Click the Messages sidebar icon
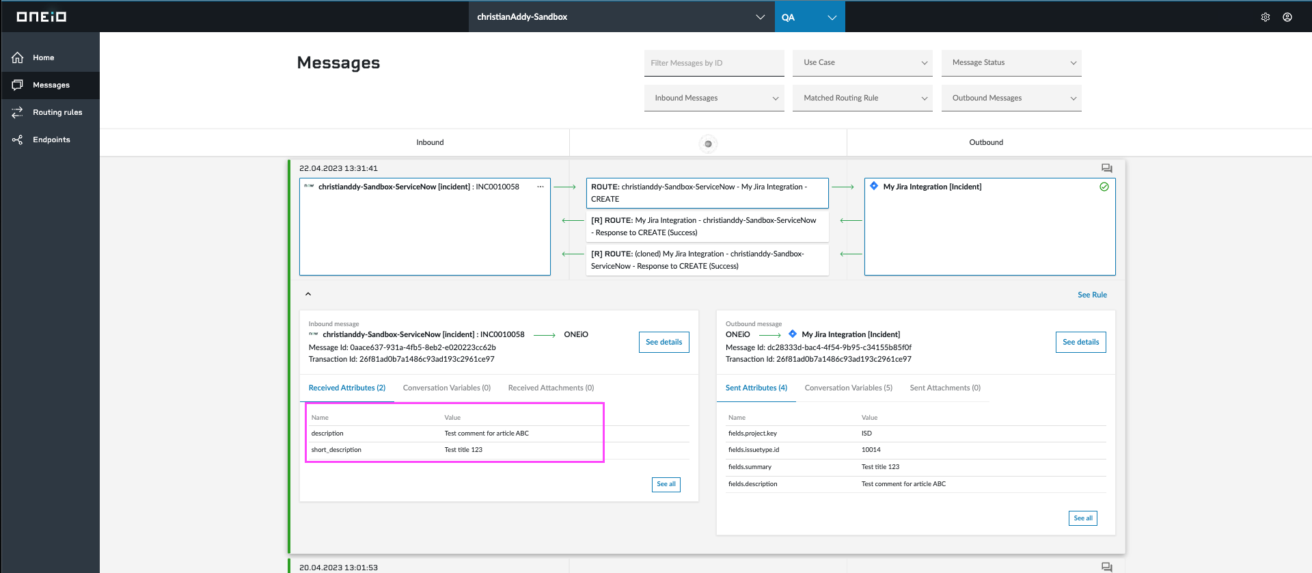 point(18,85)
